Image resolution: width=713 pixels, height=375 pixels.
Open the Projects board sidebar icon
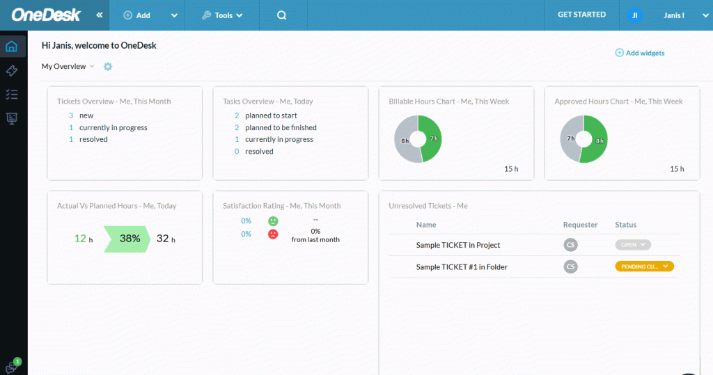(11, 118)
